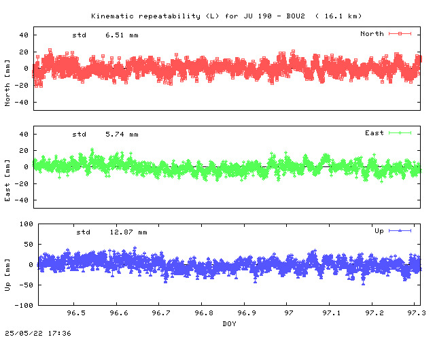Click the '-40' tick on the North axis
Viewport: 435px width, 337px height.
point(21,103)
